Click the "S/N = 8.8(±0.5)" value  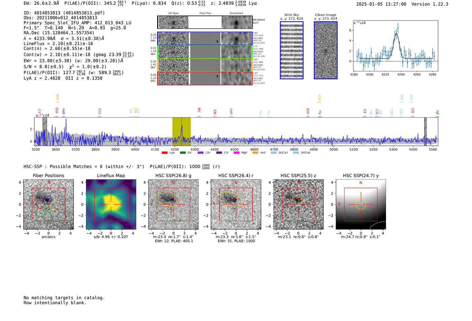click(x=43, y=67)
